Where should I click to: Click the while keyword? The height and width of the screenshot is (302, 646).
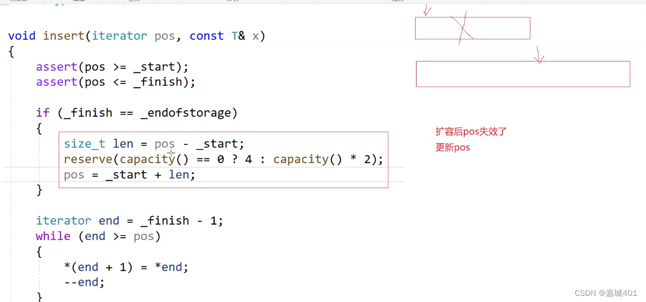pos(53,236)
